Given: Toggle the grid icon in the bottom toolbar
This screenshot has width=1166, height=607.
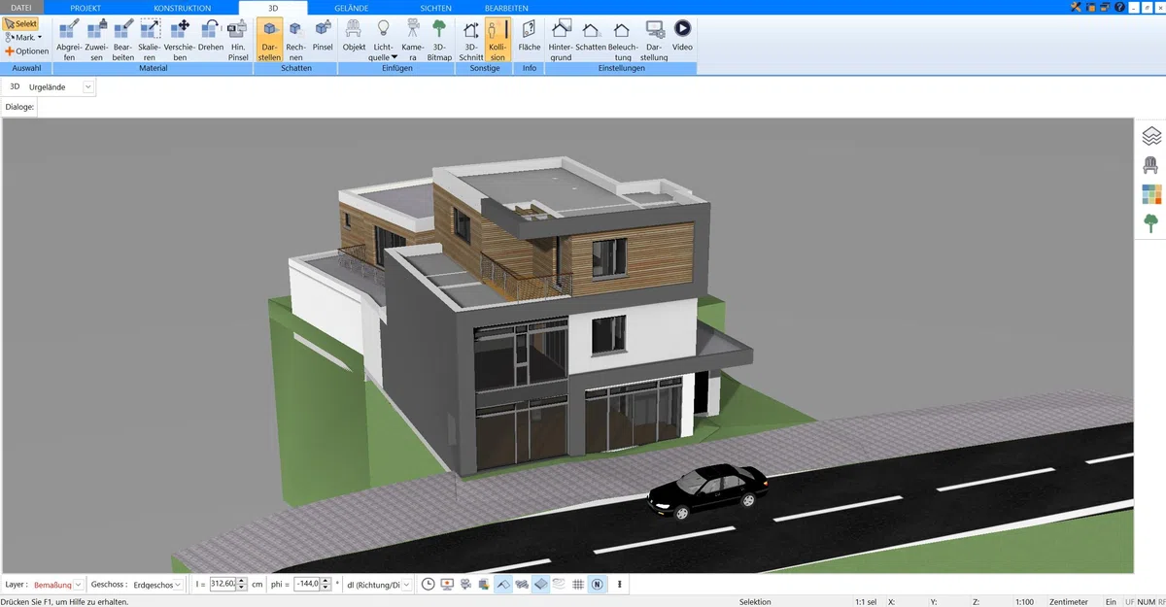Looking at the screenshot, I should (578, 585).
